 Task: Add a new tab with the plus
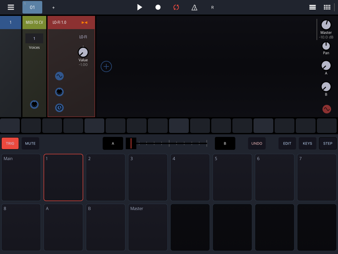tap(53, 8)
